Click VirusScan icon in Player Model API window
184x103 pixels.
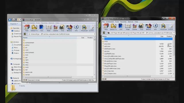164,27
